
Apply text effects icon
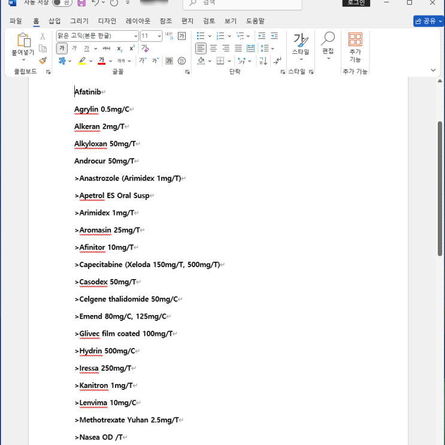[62, 60]
